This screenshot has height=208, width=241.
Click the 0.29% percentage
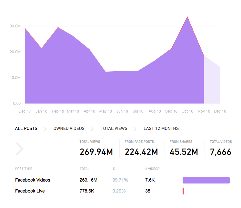point(119,191)
